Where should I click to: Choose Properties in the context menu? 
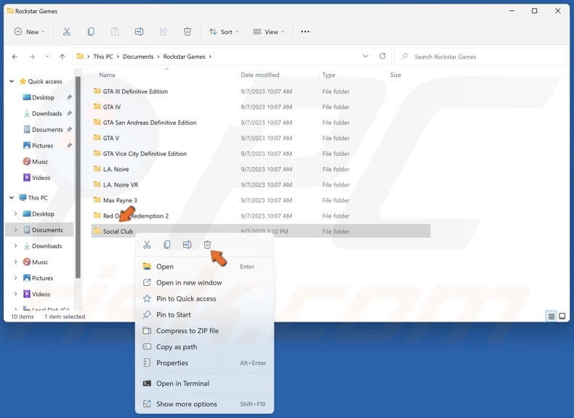(204, 363)
